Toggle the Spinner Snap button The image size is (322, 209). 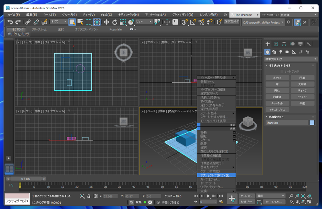click(209, 22)
